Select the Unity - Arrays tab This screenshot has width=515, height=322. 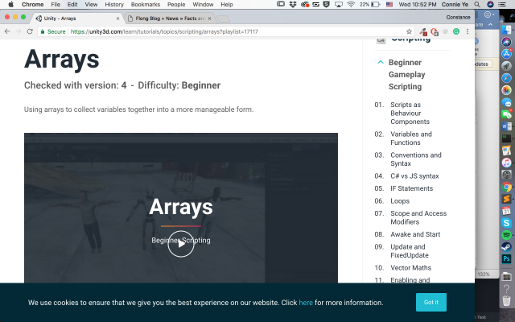77,19
